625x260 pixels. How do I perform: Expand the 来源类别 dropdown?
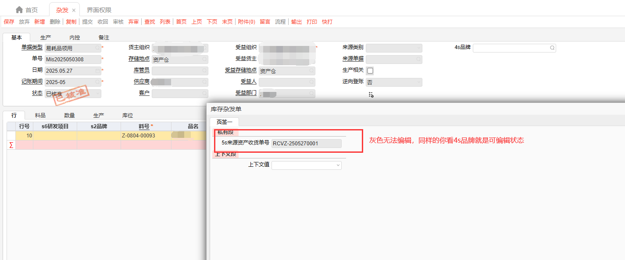(418, 48)
